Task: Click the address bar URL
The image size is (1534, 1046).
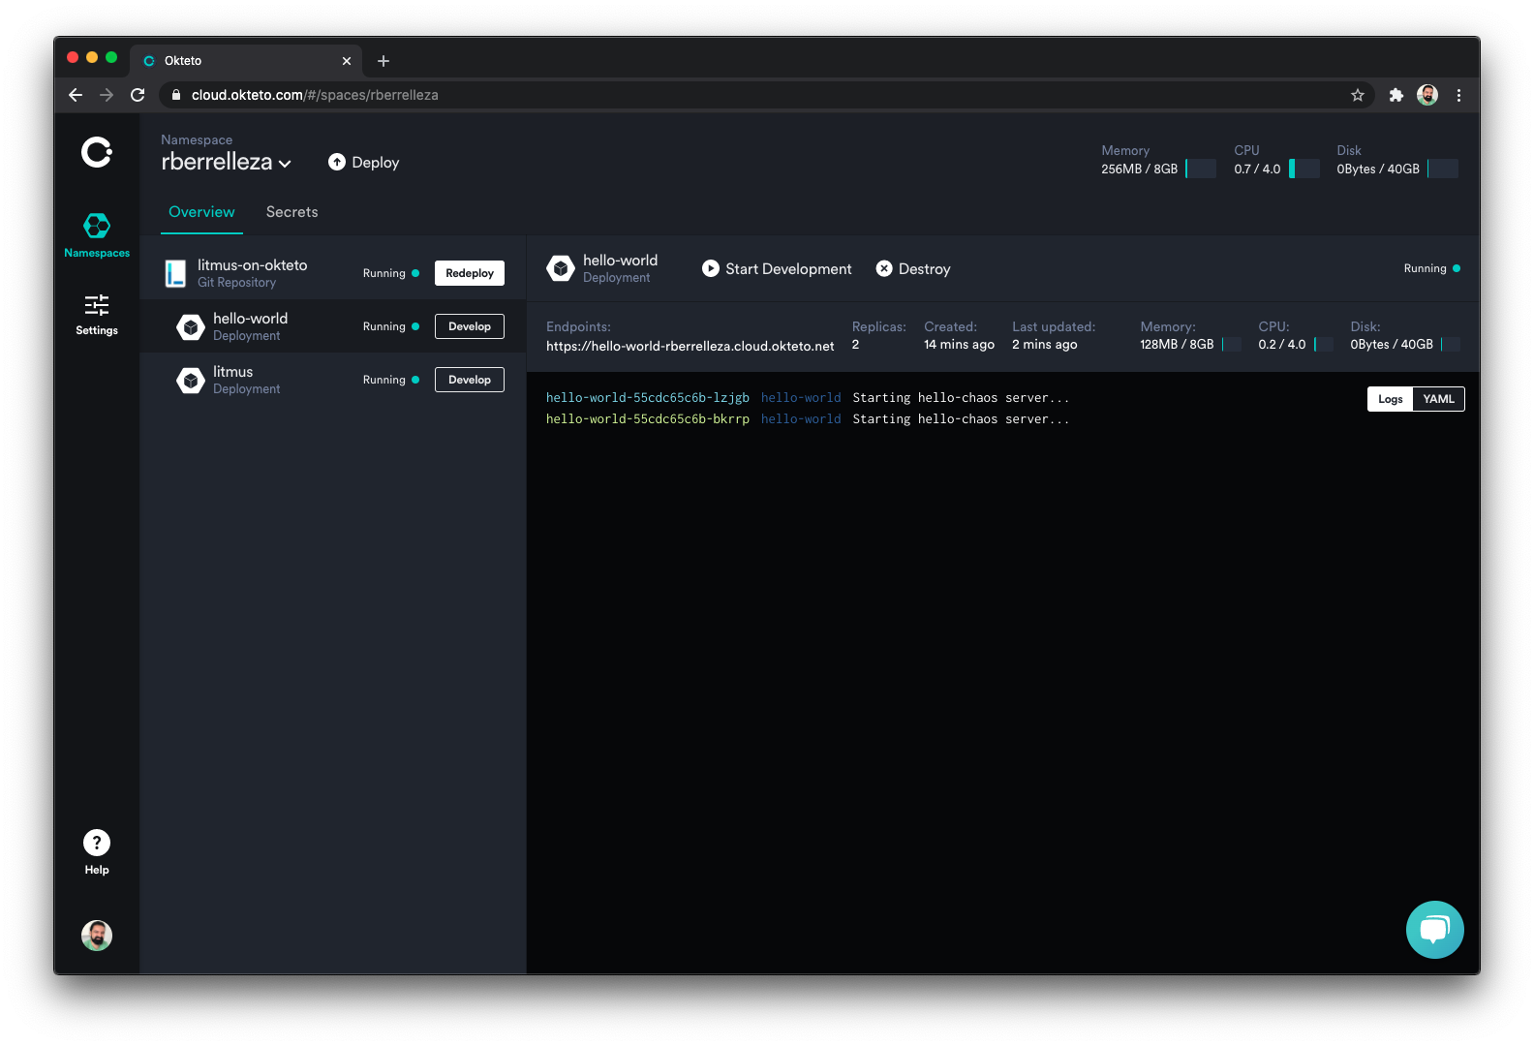Action: [315, 95]
